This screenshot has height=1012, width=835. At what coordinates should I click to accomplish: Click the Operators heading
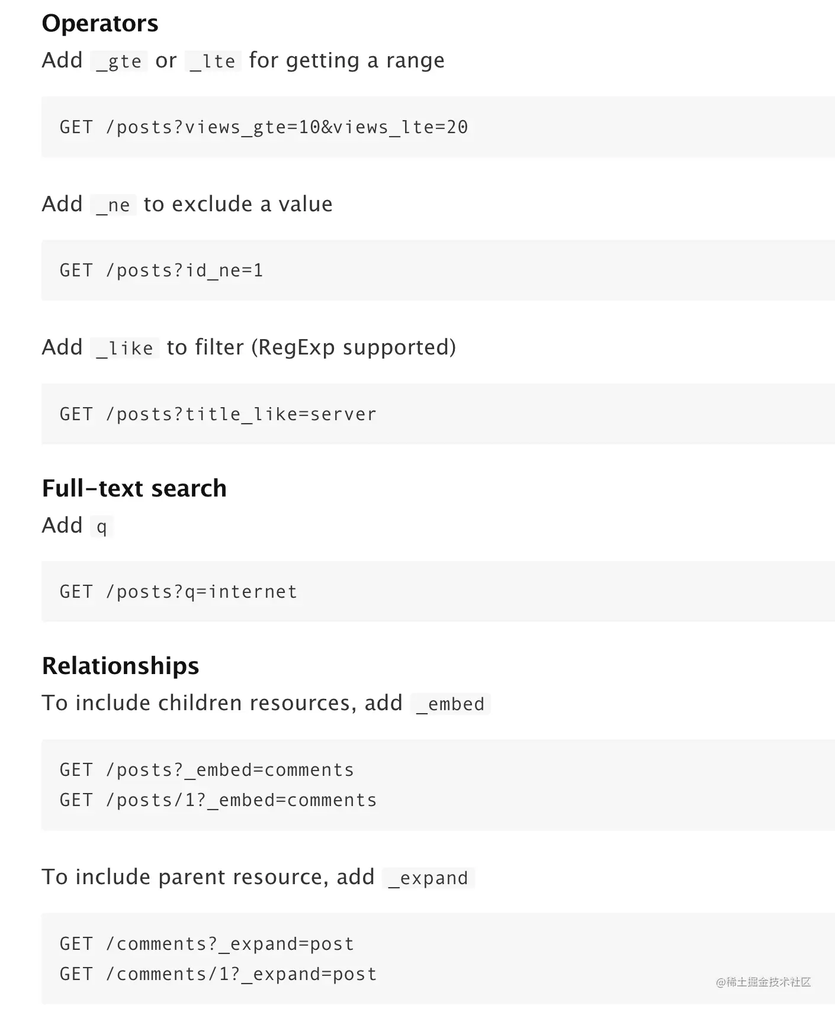click(100, 24)
